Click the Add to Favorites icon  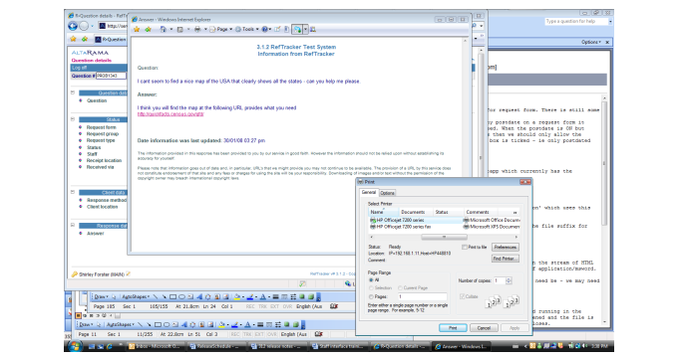[148, 29]
